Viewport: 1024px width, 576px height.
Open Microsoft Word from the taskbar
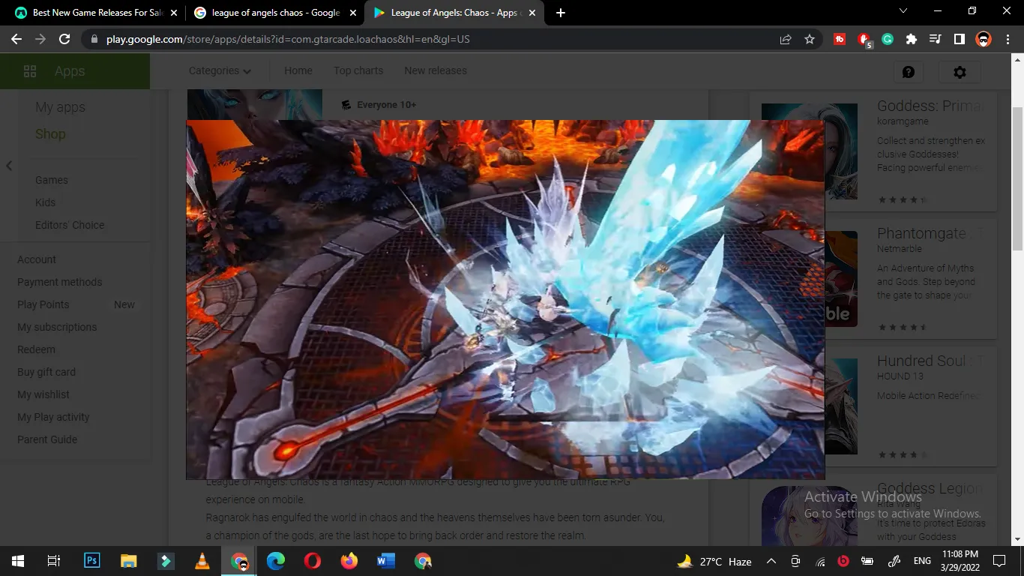click(x=385, y=561)
